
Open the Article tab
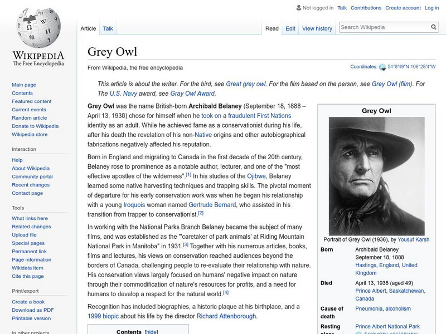point(88,28)
